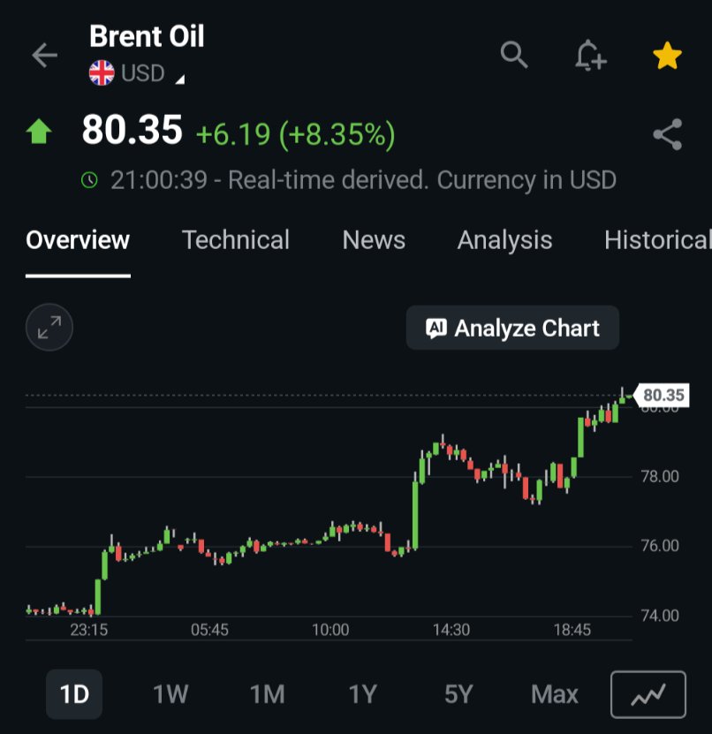Switch to the Technical tab
This screenshot has height=734, width=712.
point(236,240)
